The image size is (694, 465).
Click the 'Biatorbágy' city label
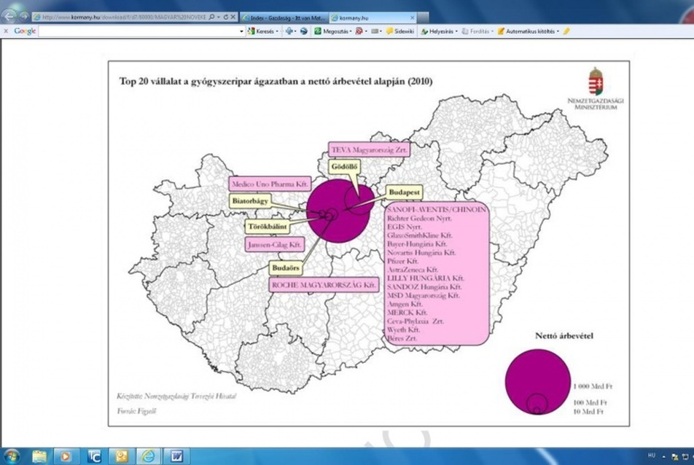pyautogui.click(x=250, y=201)
